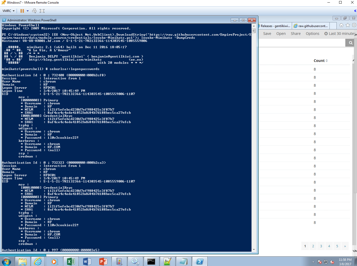Switch to the Releases gentilkiwi browser tab
The height and width of the screenshot is (266, 357).
click(x=275, y=26)
